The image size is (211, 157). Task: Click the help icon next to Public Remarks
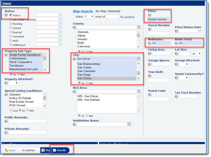tap(6, 121)
